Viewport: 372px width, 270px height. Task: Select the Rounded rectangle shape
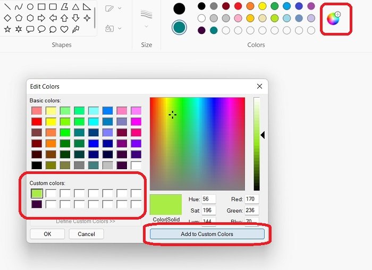53,7
